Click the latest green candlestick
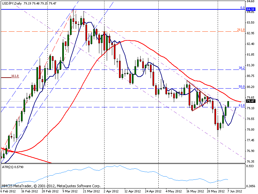258x194 pixels. [x=228, y=104]
